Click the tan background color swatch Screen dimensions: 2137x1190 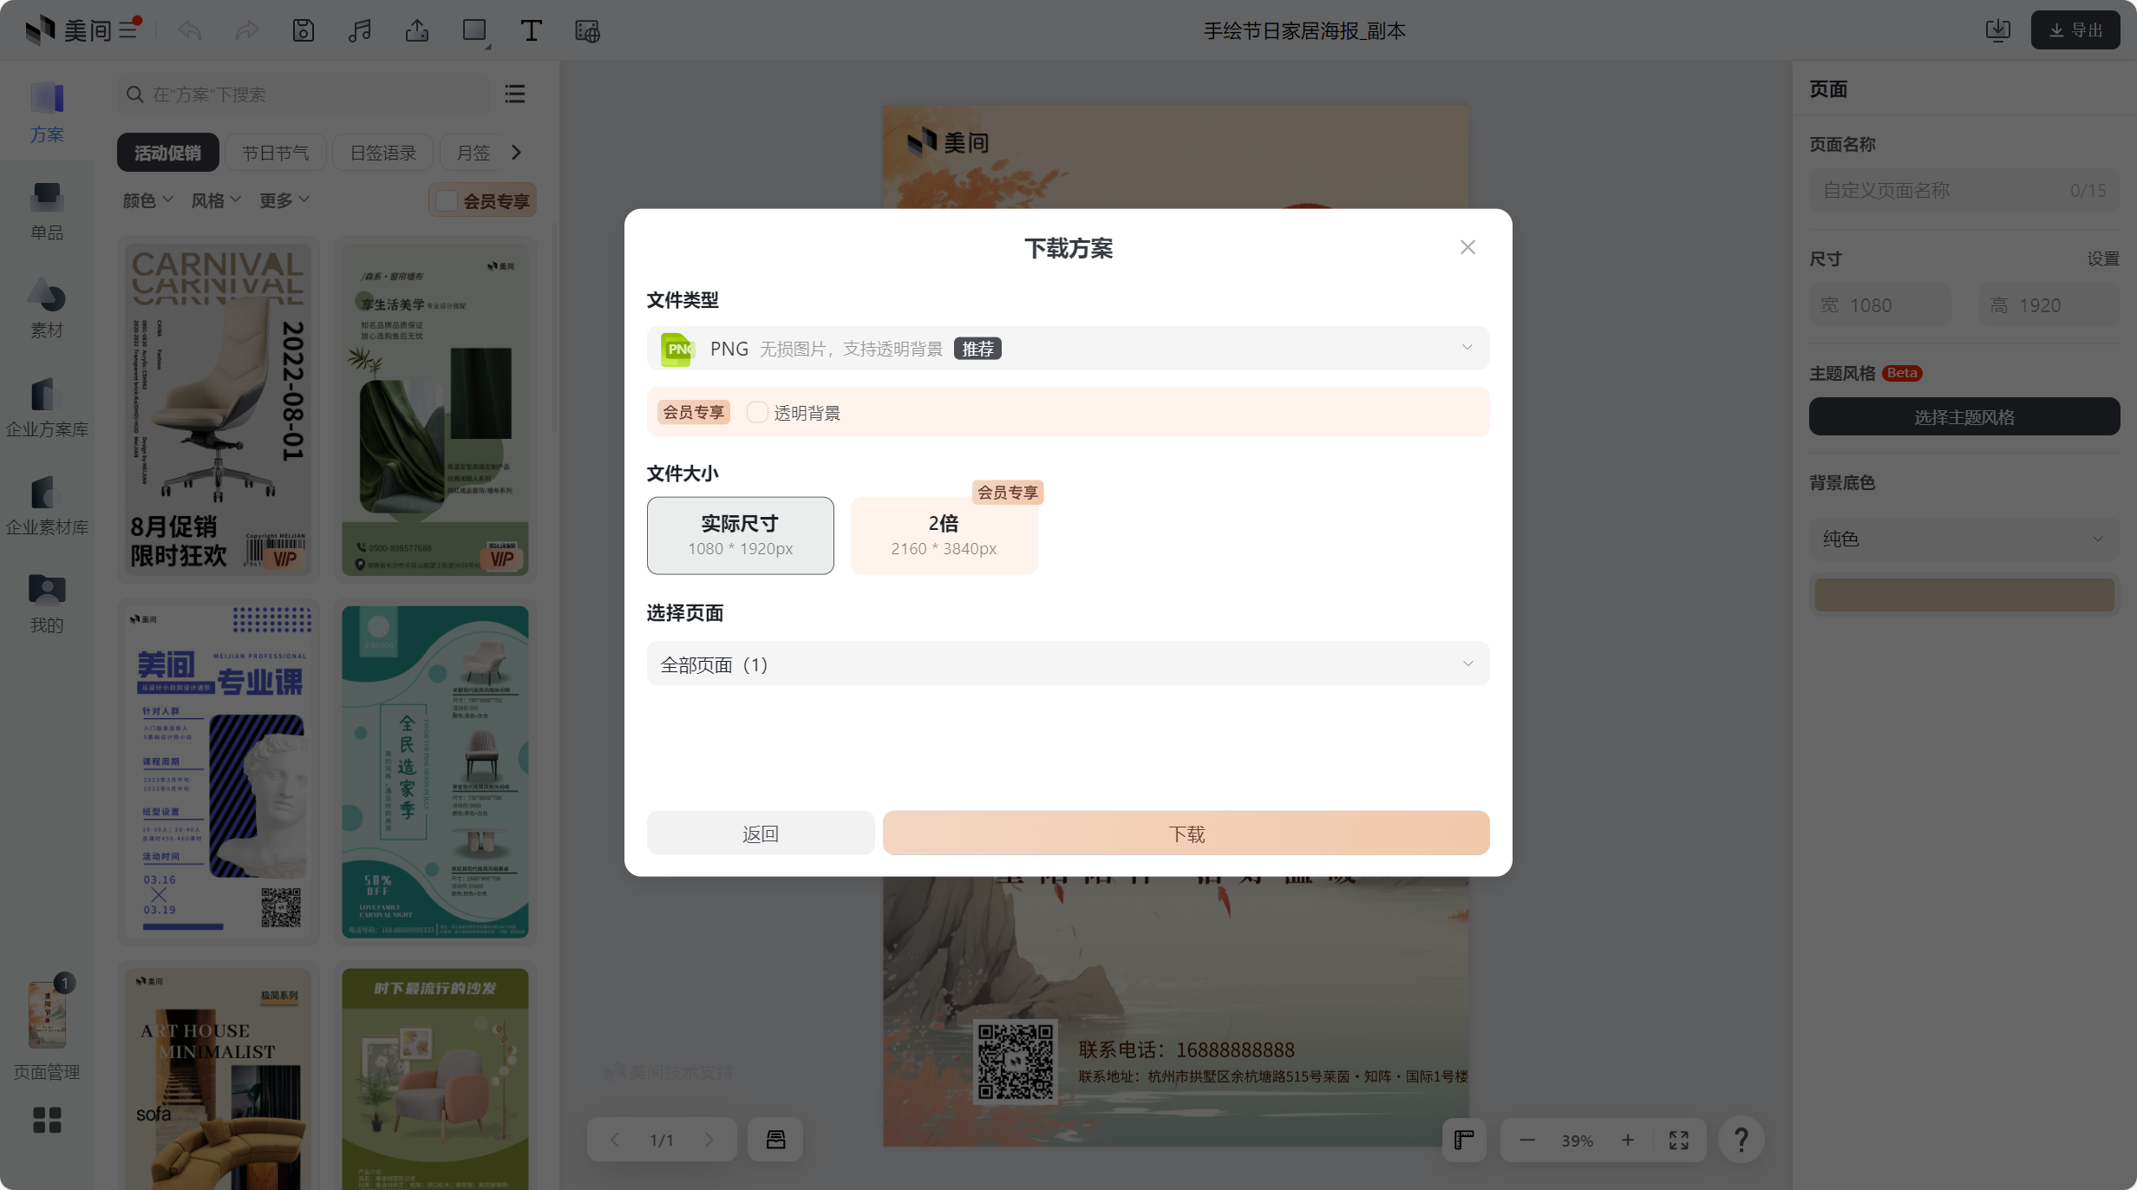pos(1964,595)
